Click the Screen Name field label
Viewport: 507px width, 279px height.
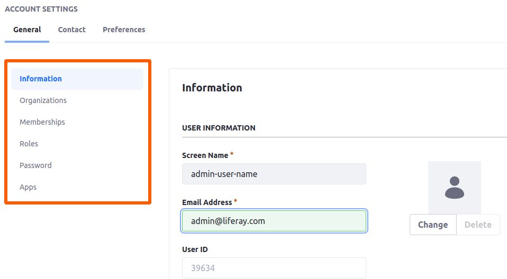205,155
